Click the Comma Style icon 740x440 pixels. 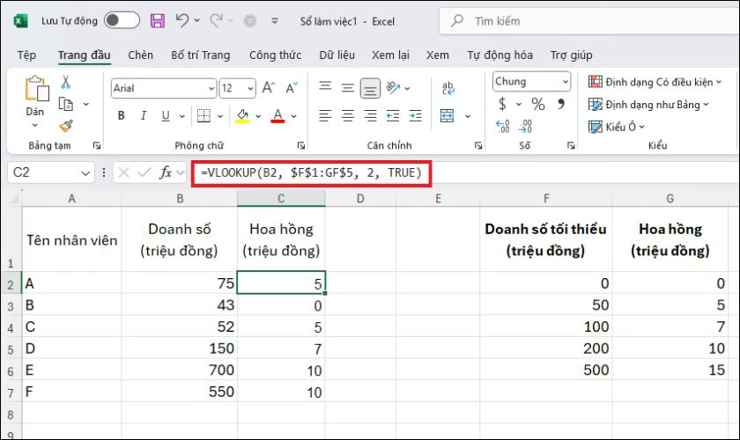tap(560, 103)
